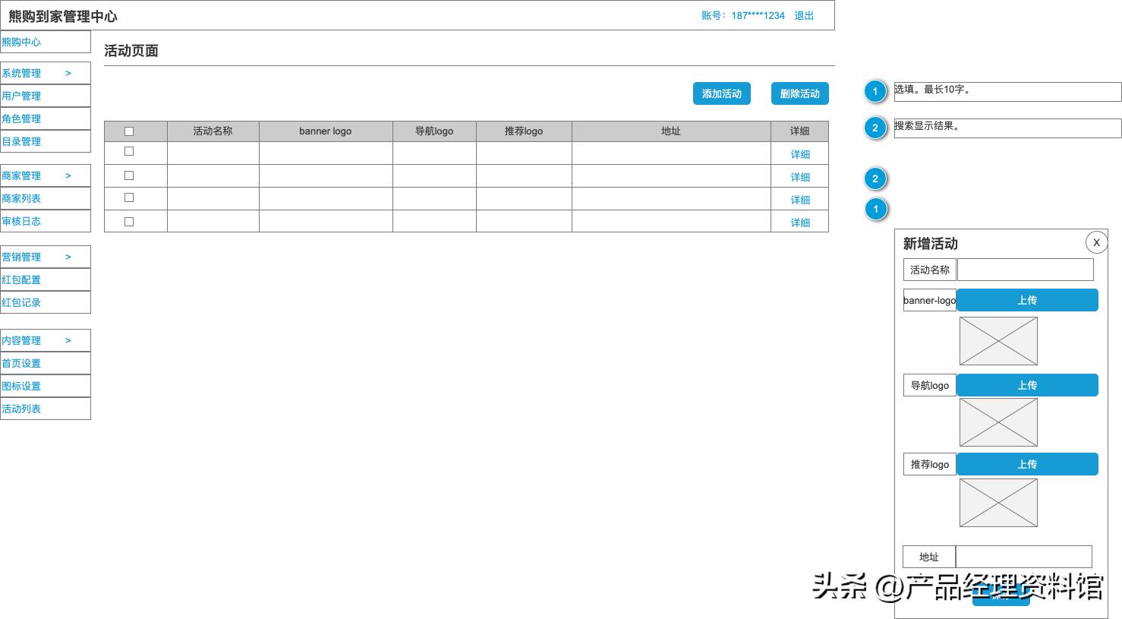The width and height of the screenshot is (1122, 619).
Task: Open 活动列表 from the sidebar
Action: 21,409
